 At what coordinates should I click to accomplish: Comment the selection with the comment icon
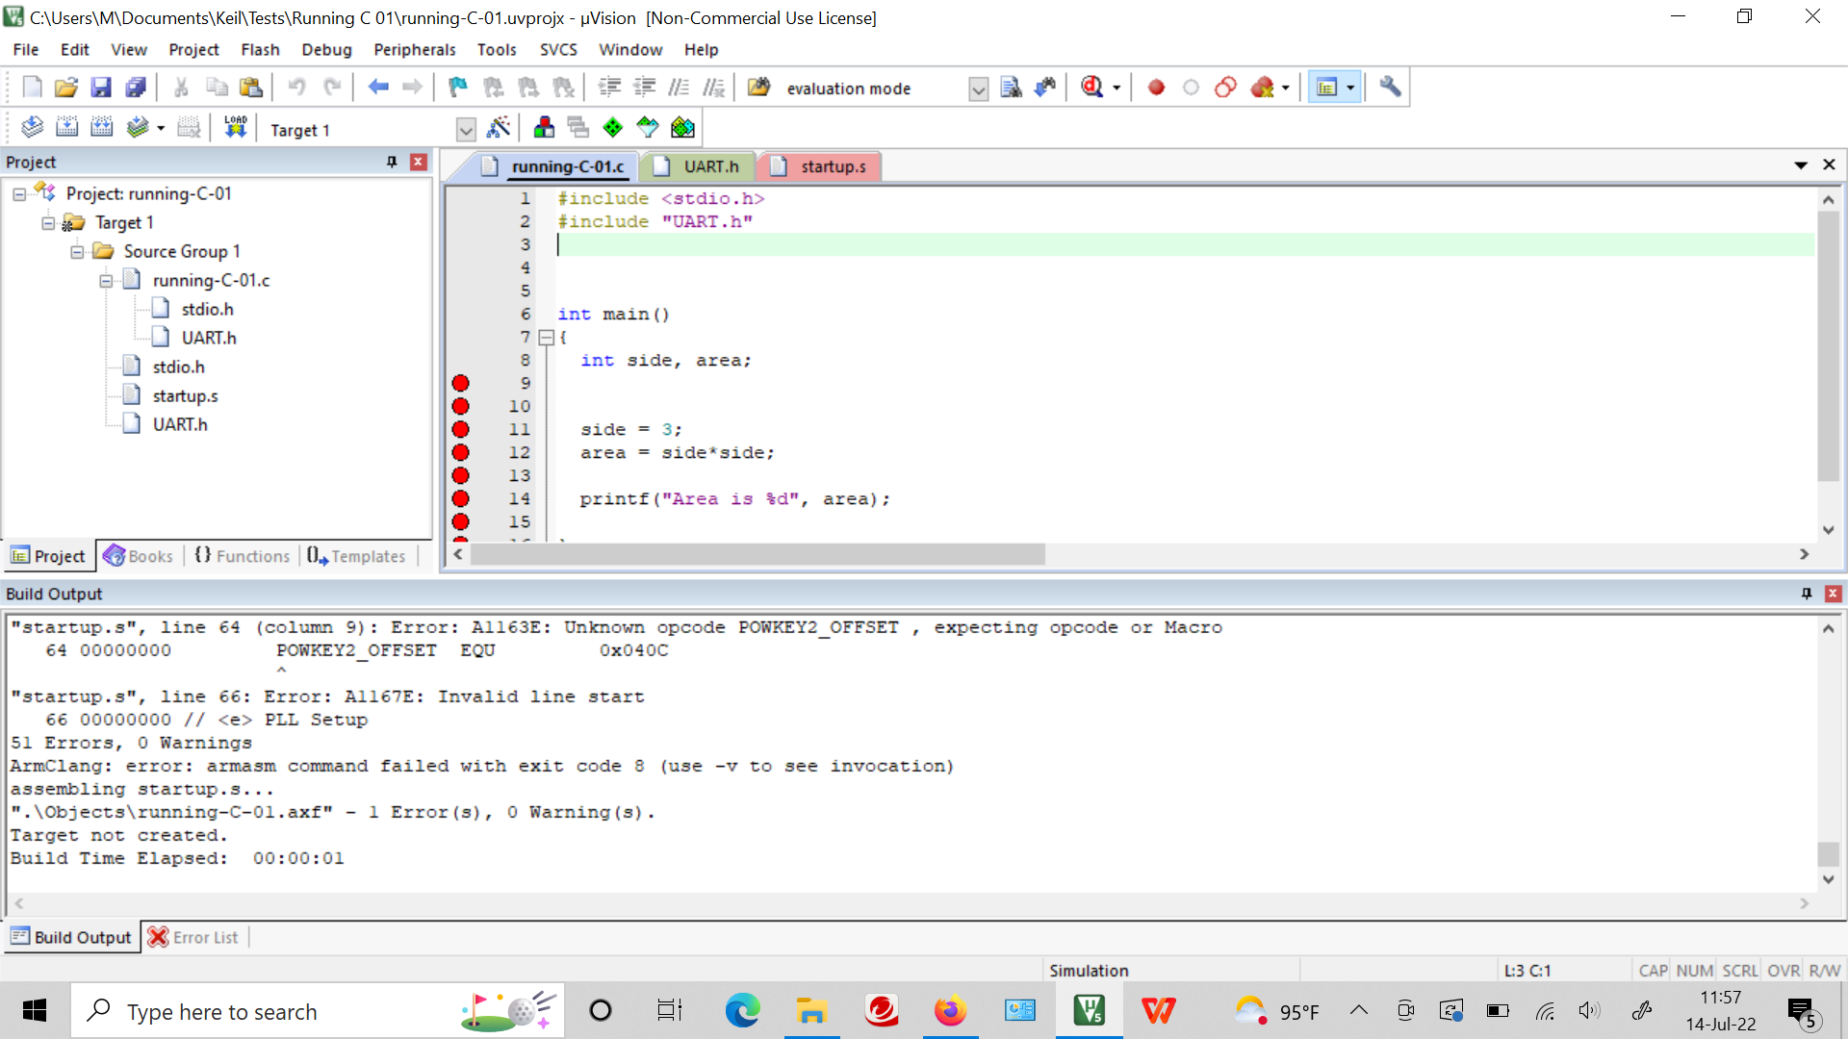[680, 88]
